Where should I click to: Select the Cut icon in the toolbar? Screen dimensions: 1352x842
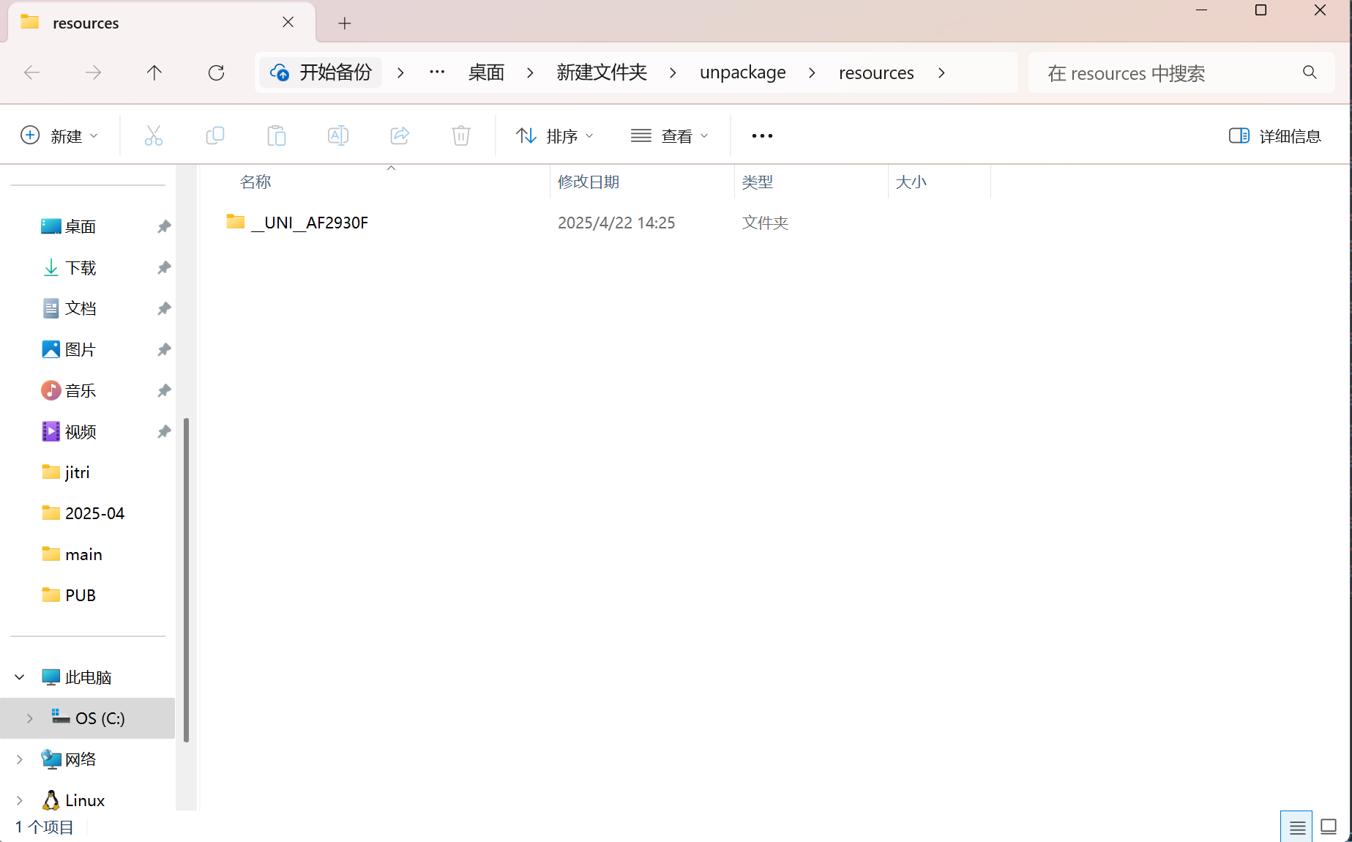coord(154,135)
